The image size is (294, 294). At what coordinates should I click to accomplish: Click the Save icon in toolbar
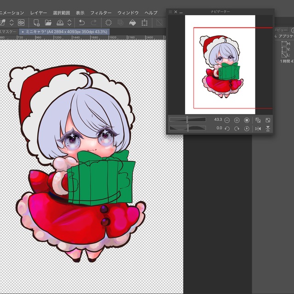click(x=60, y=22)
